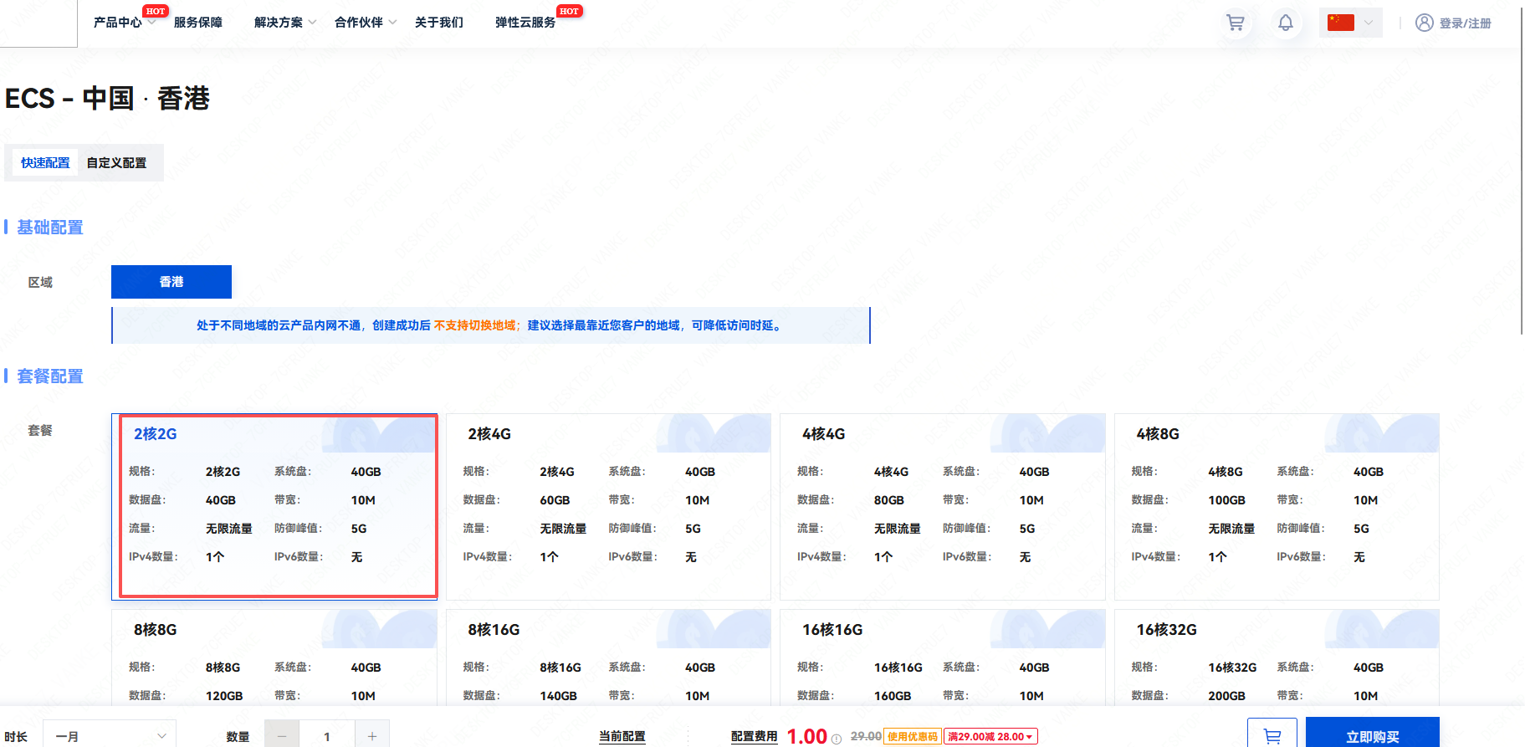1525x747 pixels.
Task: Expand the 解决方案 menu
Action: (x=284, y=23)
